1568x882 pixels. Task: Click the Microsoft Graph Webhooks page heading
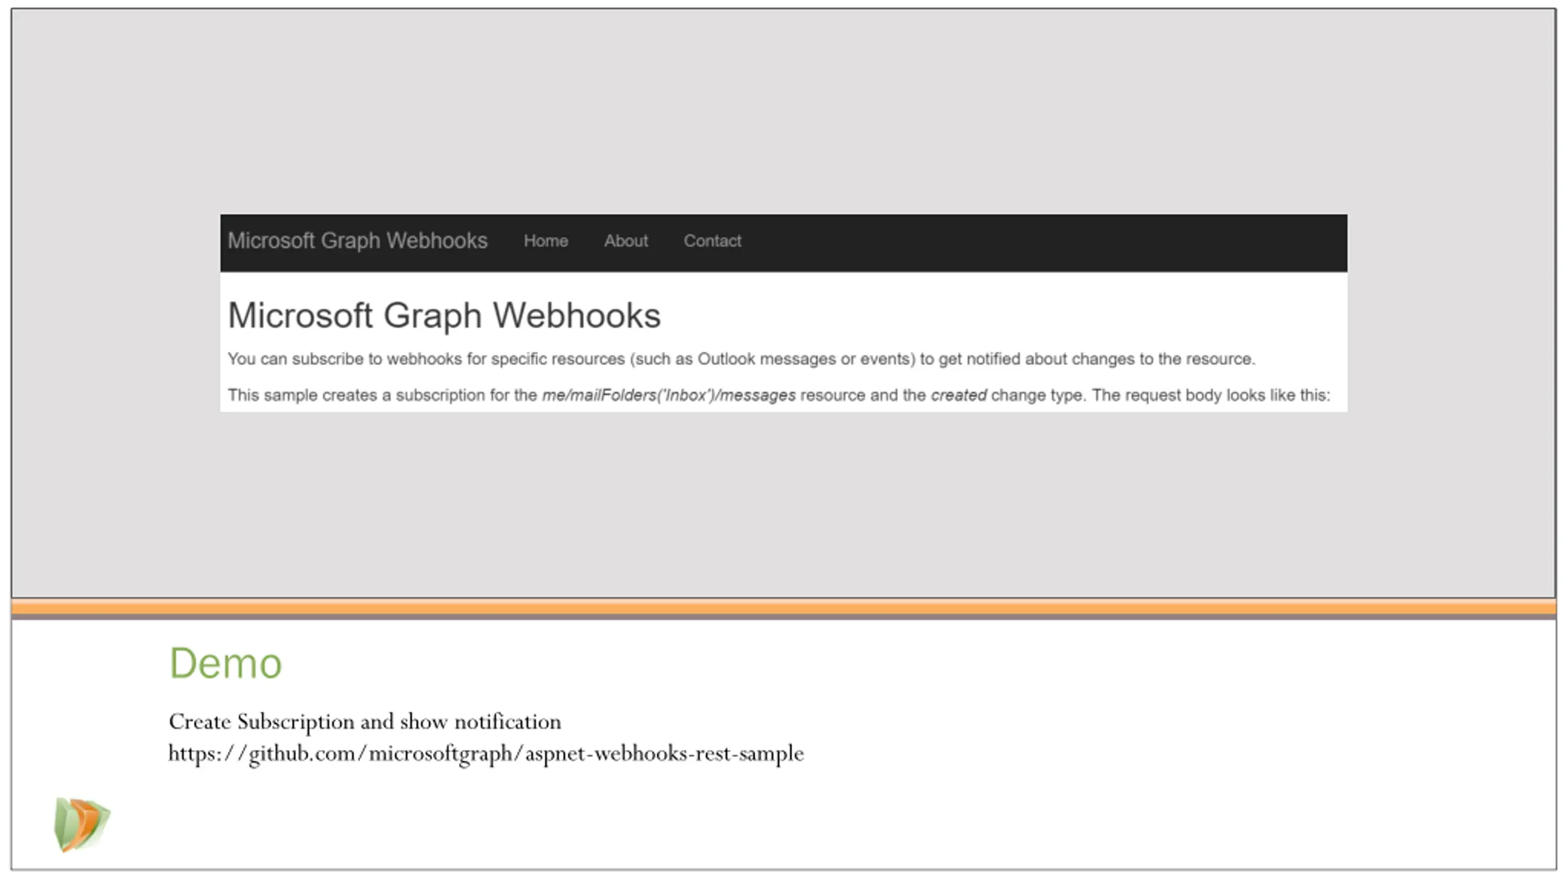(444, 316)
